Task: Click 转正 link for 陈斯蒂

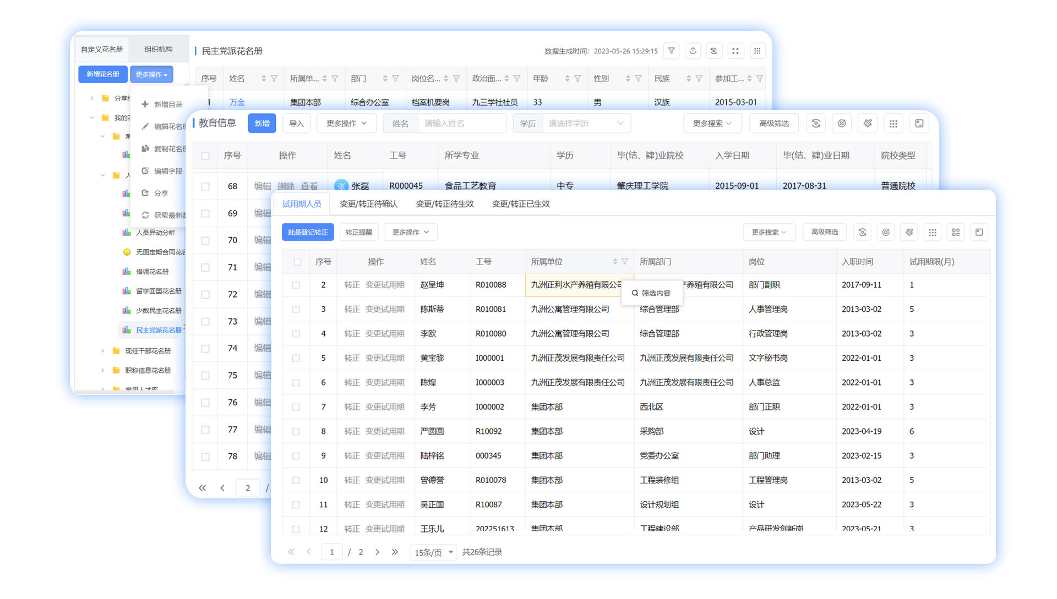Action: coord(352,309)
